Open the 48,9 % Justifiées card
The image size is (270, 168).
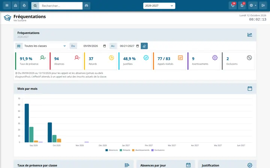pos(135,61)
